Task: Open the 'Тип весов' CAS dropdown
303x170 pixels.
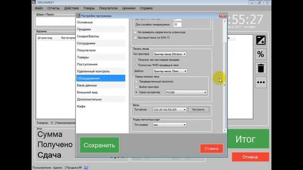Action: click(x=169, y=110)
